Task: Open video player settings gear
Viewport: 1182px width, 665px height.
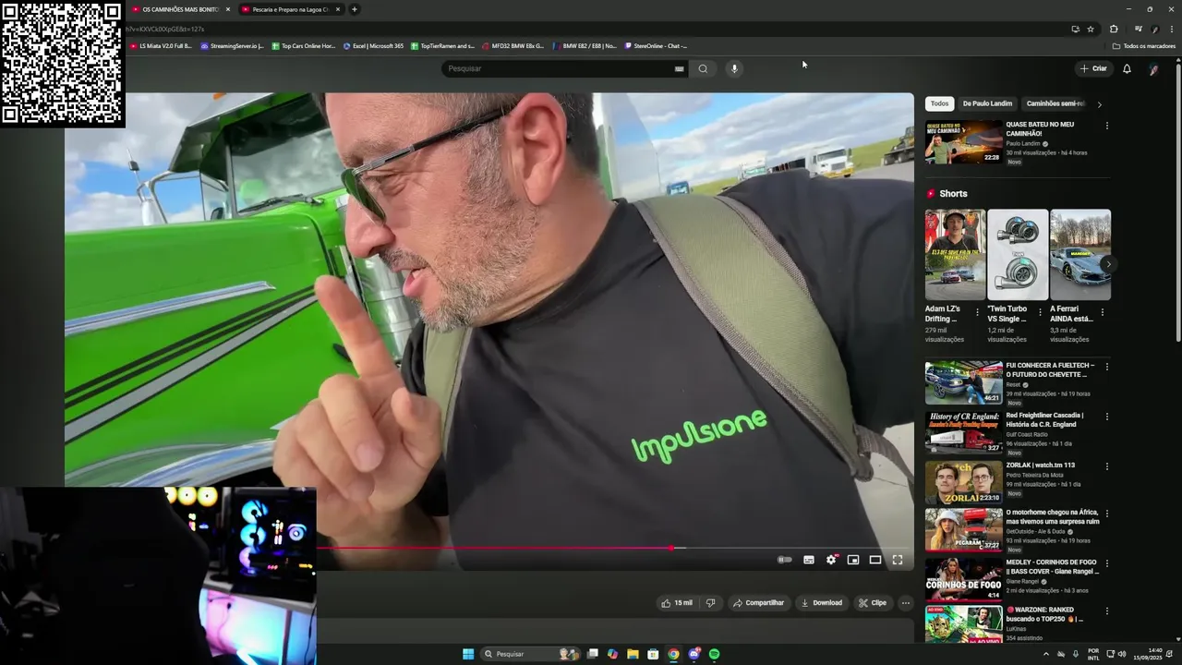Action: [x=831, y=560]
